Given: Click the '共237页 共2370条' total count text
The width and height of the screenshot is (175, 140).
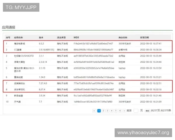Looking at the screenshot, I should tap(161, 111).
